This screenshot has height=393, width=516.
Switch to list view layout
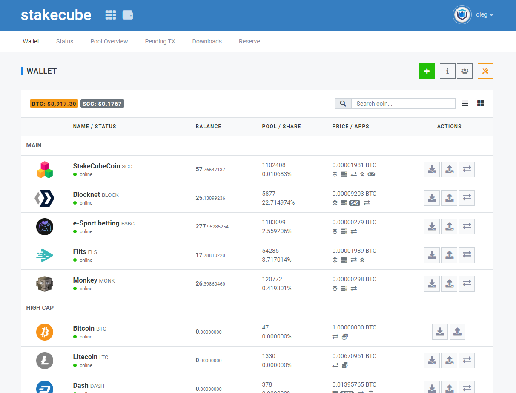(465, 103)
